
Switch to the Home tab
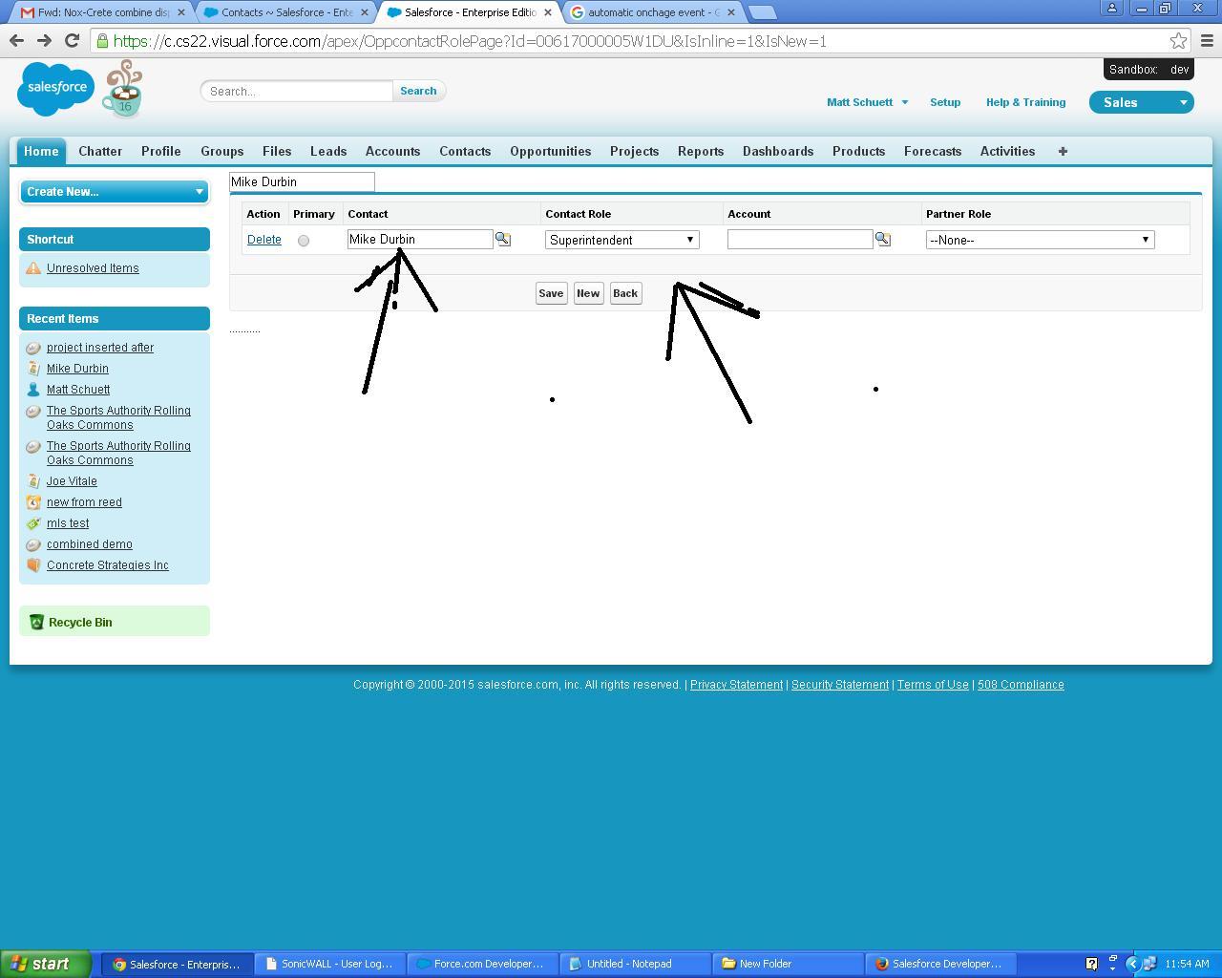coord(41,151)
